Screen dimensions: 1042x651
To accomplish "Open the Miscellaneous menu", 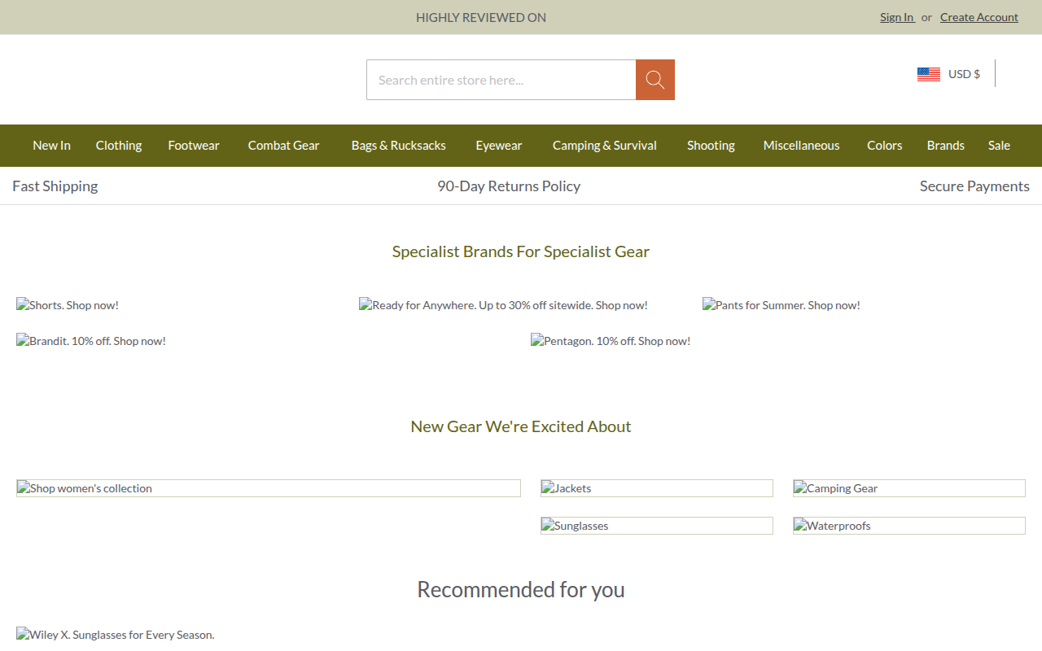I will click(801, 146).
